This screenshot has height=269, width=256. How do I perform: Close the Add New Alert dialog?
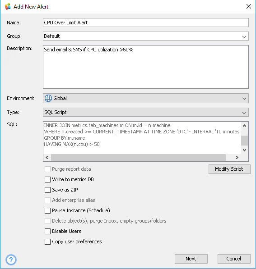pyautogui.click(x=249, y=6)
